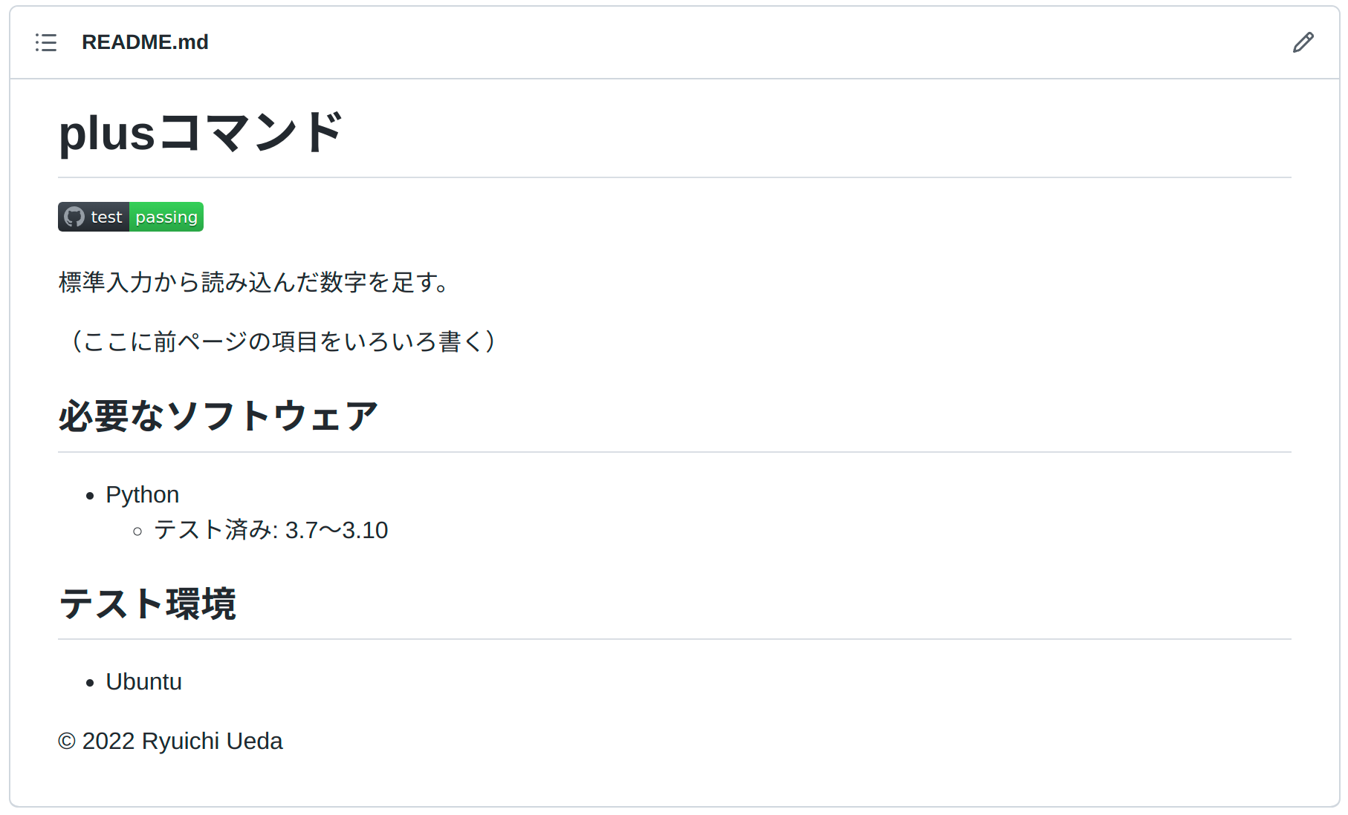The width and height of the screenshot is (1348, 815).
Task: Expand the table of contents panel
Action: (x=46, y=42)
